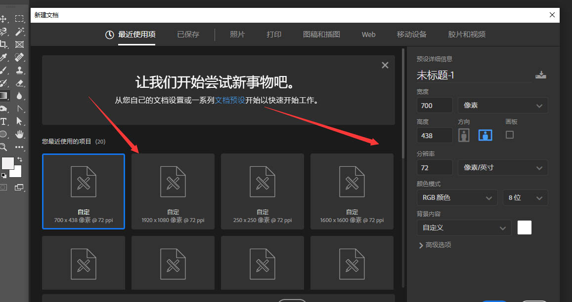Select landscape orientation option
Viewport: 572px width, 302px height.
tap(485, 135)
